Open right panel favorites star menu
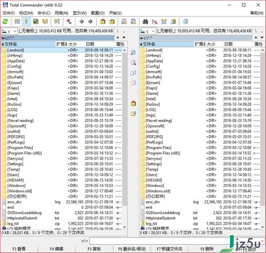The image size is (266, 253). 256,38
